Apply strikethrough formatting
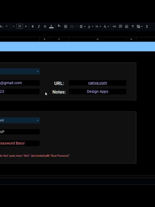155x207 pixels. tap(45, 27)
